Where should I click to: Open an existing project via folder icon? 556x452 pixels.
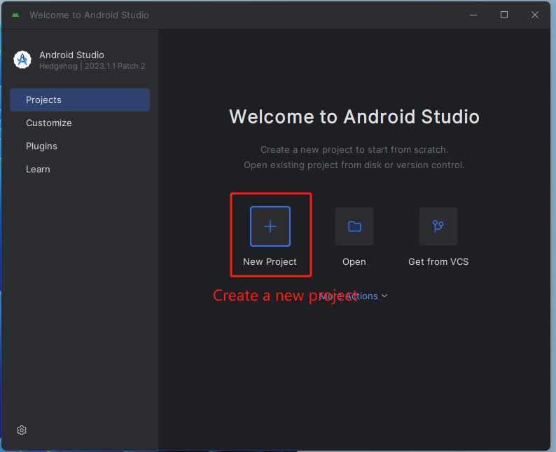(x=354, y=226)
